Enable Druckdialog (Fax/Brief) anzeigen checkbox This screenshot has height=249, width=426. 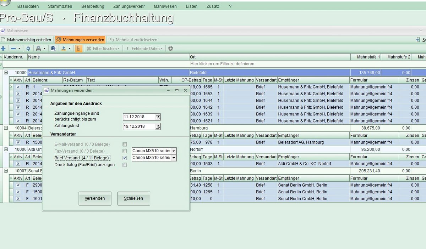[125, 165]
